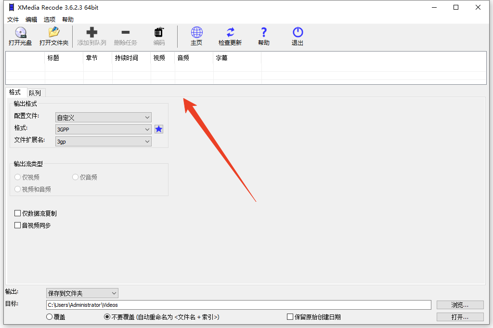The width and height of the screenshot is (493, 328).
Task: Open a folder via 打开文件夹 icon
Action: [x=54, y=33]
